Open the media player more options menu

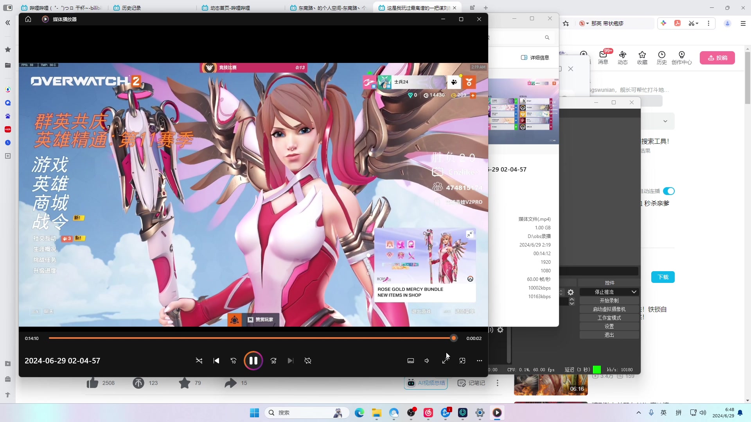[x=480, y=361]
